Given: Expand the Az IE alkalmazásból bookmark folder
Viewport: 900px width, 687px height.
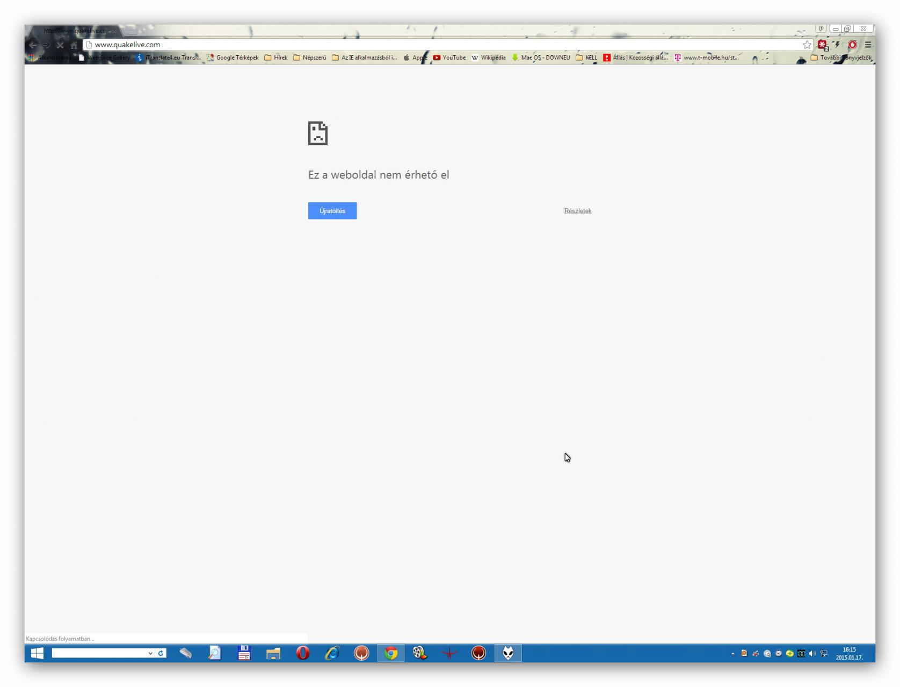Looking at the screenshot, I should click(x=364, y=58).
